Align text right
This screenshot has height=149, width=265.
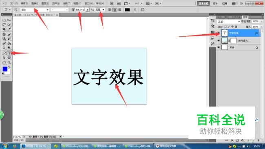[x=119, y=10]
